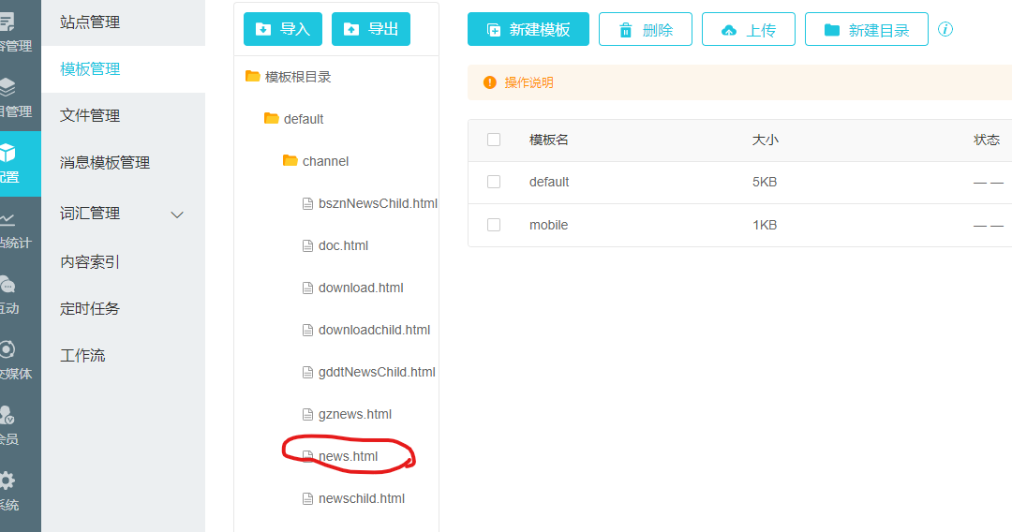Select download.html file in tree
The width and height of the screenshot is (1012, 532).
click(361, 288)
